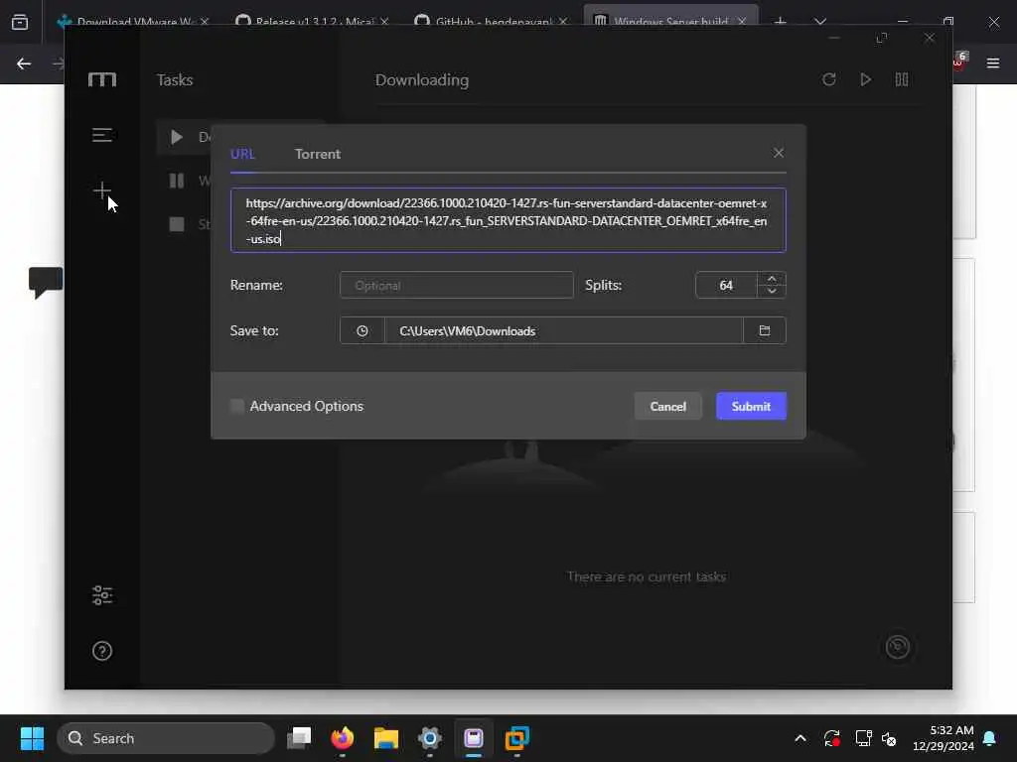
Task: Click the network tray icon
Action: [863, 738]
